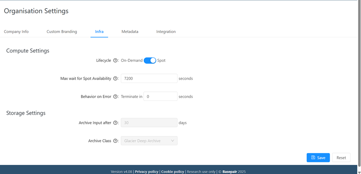Click the Max wait for Spot Availability field
The image size is (361, 174).
coord(149,78)
